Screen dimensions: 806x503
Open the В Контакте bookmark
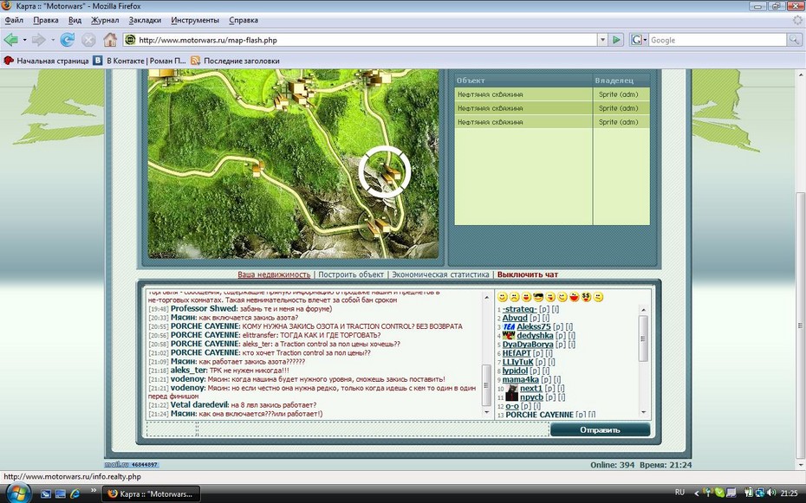pyautogui.click(x=140, y=61)
